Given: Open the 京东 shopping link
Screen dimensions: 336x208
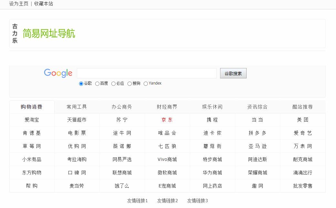Looking at the screenshot, I should pos(167,120).
